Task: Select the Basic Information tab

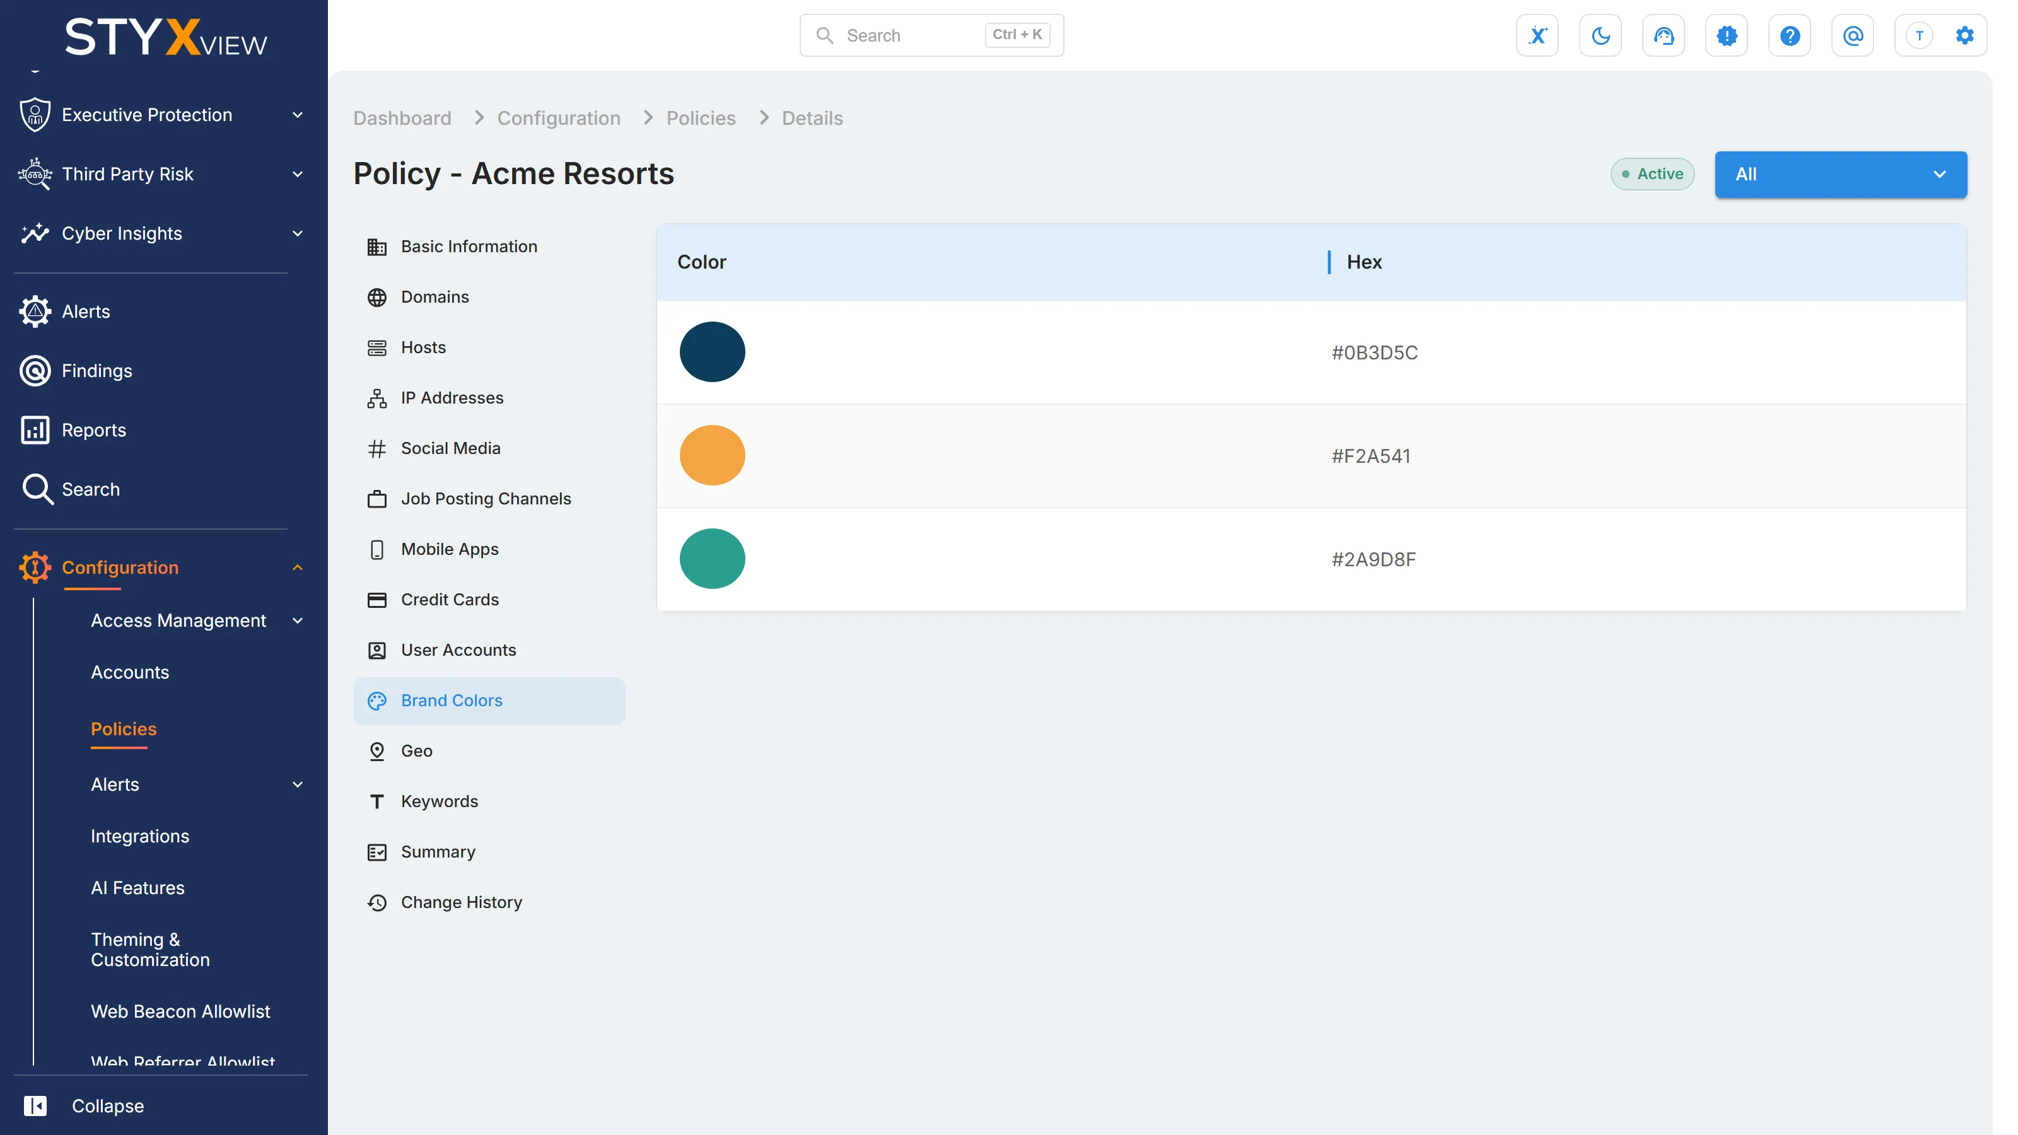Action: click(489, 247)
